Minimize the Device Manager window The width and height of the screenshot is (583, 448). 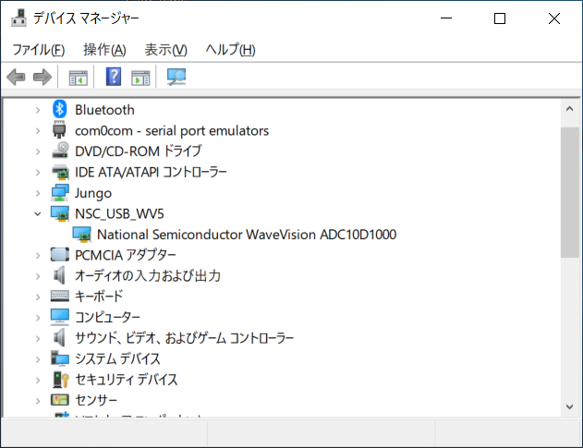click(x=446, y=18)
